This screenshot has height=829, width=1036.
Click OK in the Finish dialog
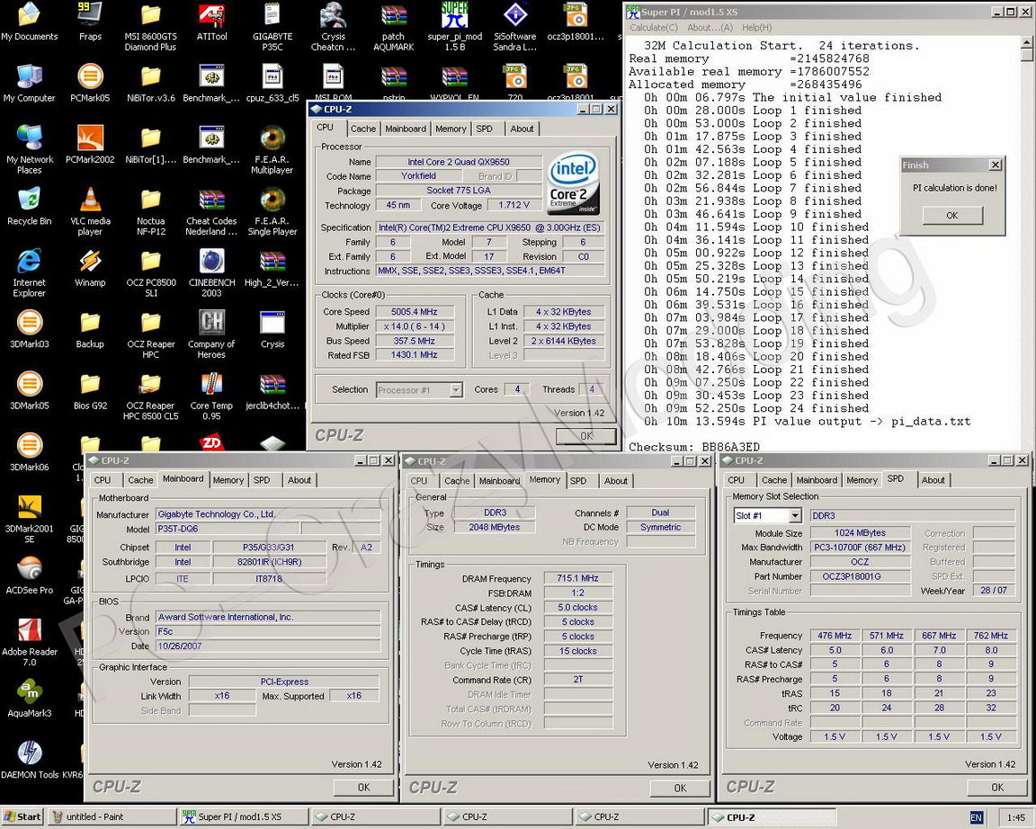click(952, 215)
